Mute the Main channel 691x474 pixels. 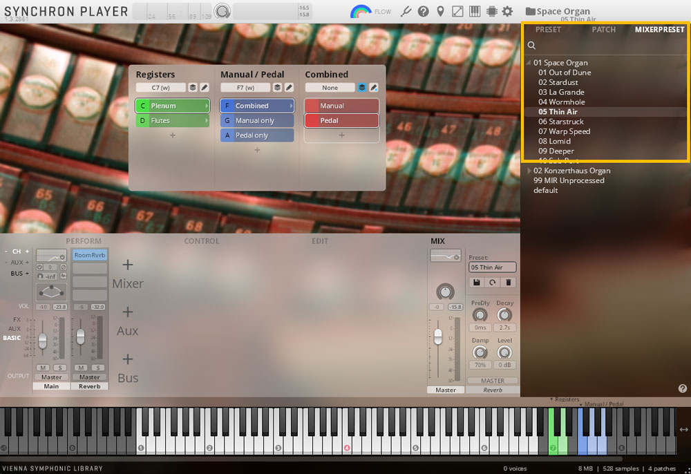(43, 368)
